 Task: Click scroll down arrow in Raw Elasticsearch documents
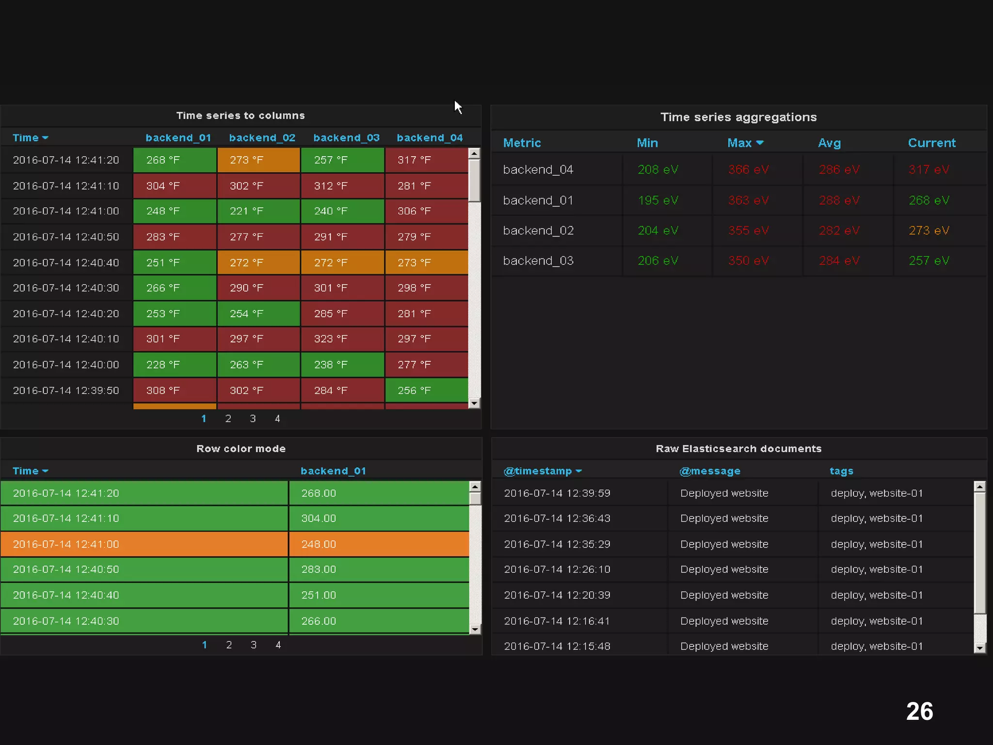coord(979,648)
